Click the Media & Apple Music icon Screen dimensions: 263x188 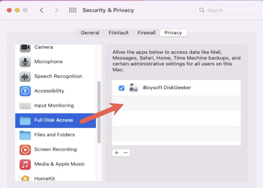[x=25, y=164]
